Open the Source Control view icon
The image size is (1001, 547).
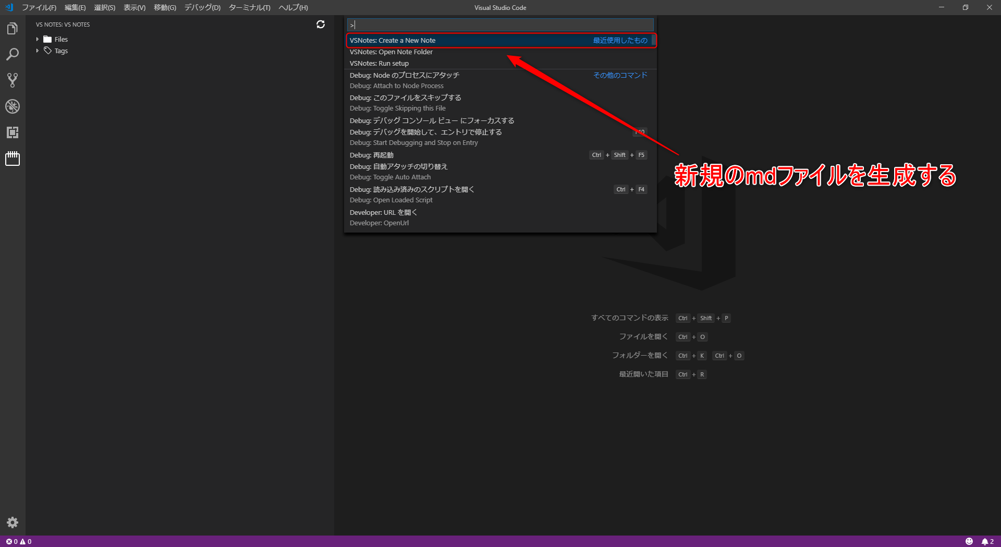13,80
